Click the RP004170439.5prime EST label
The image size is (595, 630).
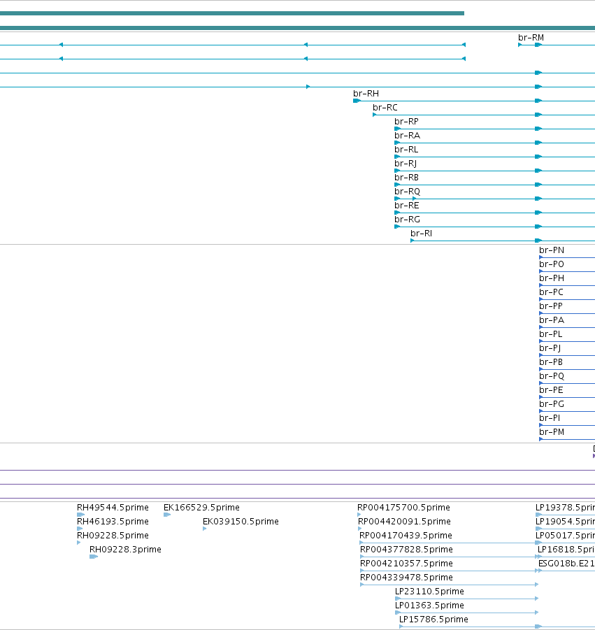tap(406, 536)
